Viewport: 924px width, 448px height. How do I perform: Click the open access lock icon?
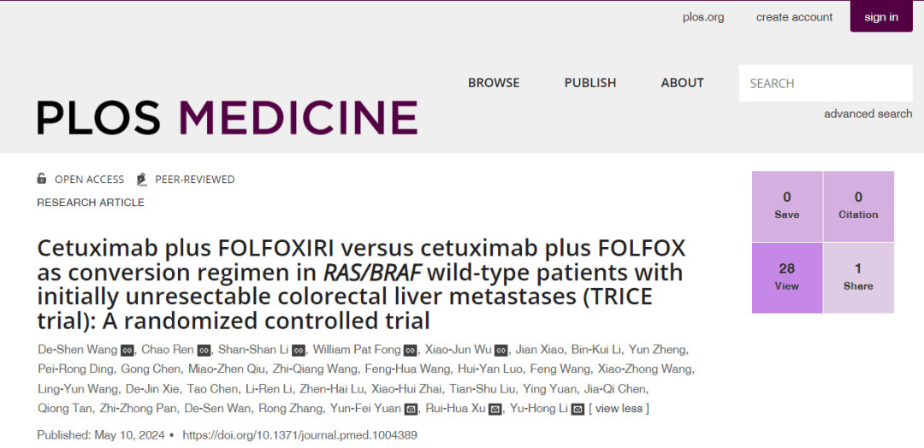pyautogui.click(x=42, y=179)
